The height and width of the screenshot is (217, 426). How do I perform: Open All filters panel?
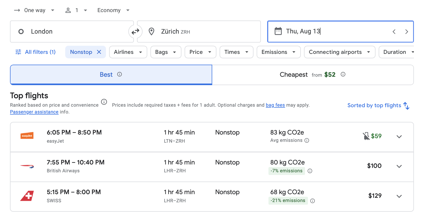[x=36, y=52]
